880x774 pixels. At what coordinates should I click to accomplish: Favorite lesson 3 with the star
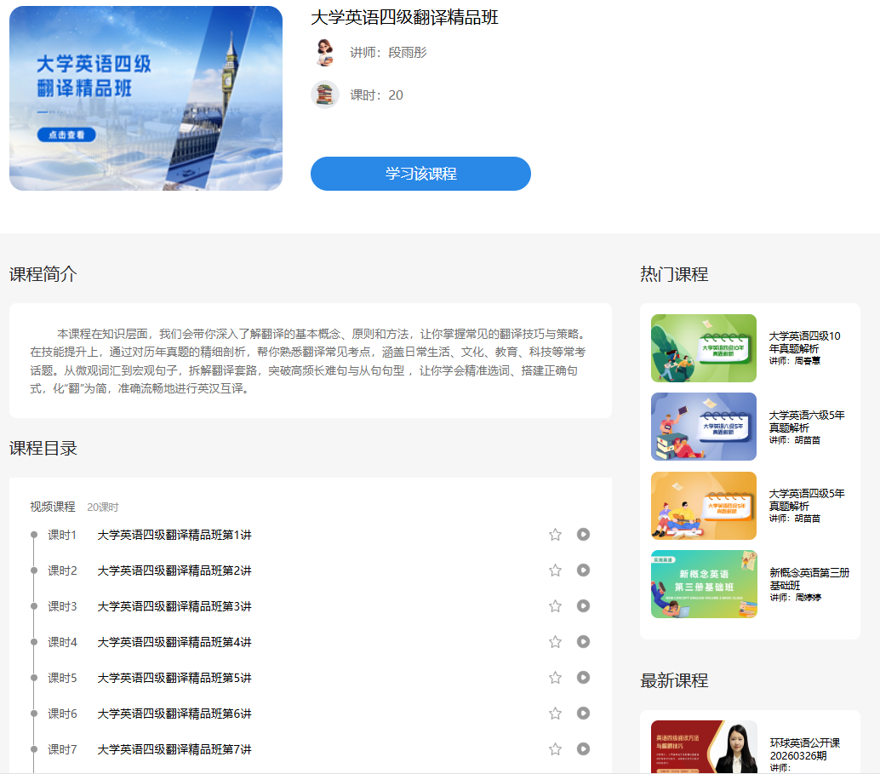point(555,606)
